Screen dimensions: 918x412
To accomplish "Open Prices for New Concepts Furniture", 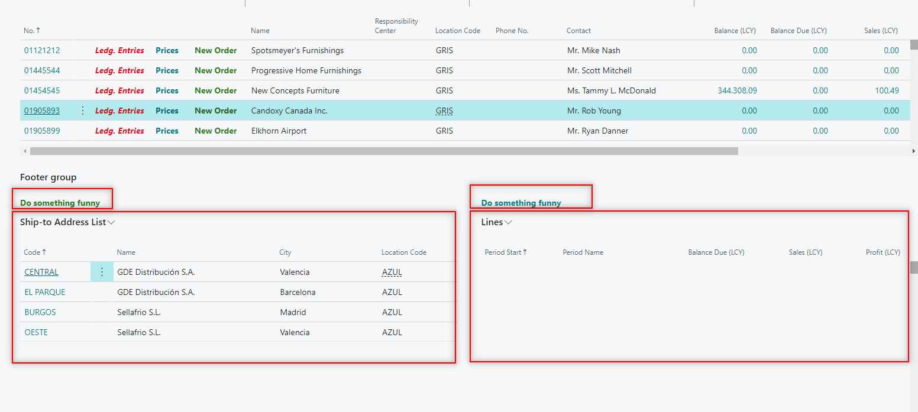I will tap(167, 90).
